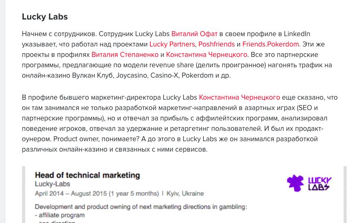This screenshot has width=355, height=223.
Task: Click the Lucky-Labs company name in screenshot
Action: (x=52, y=184)
